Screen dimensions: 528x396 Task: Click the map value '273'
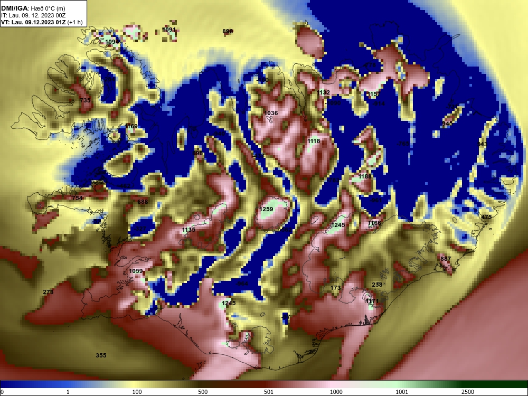48,292
